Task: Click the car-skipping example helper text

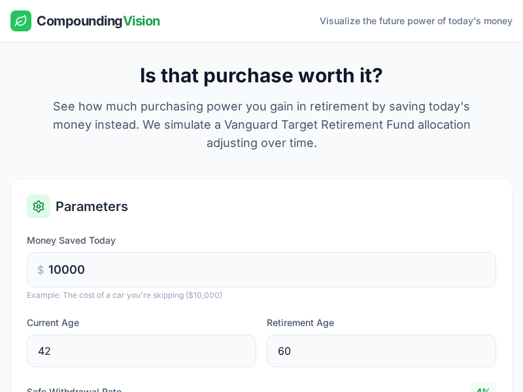Action: click(124, 295)
